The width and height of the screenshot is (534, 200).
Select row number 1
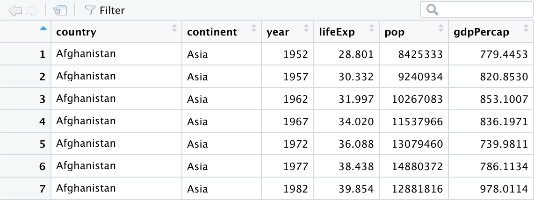pos(42,54)
